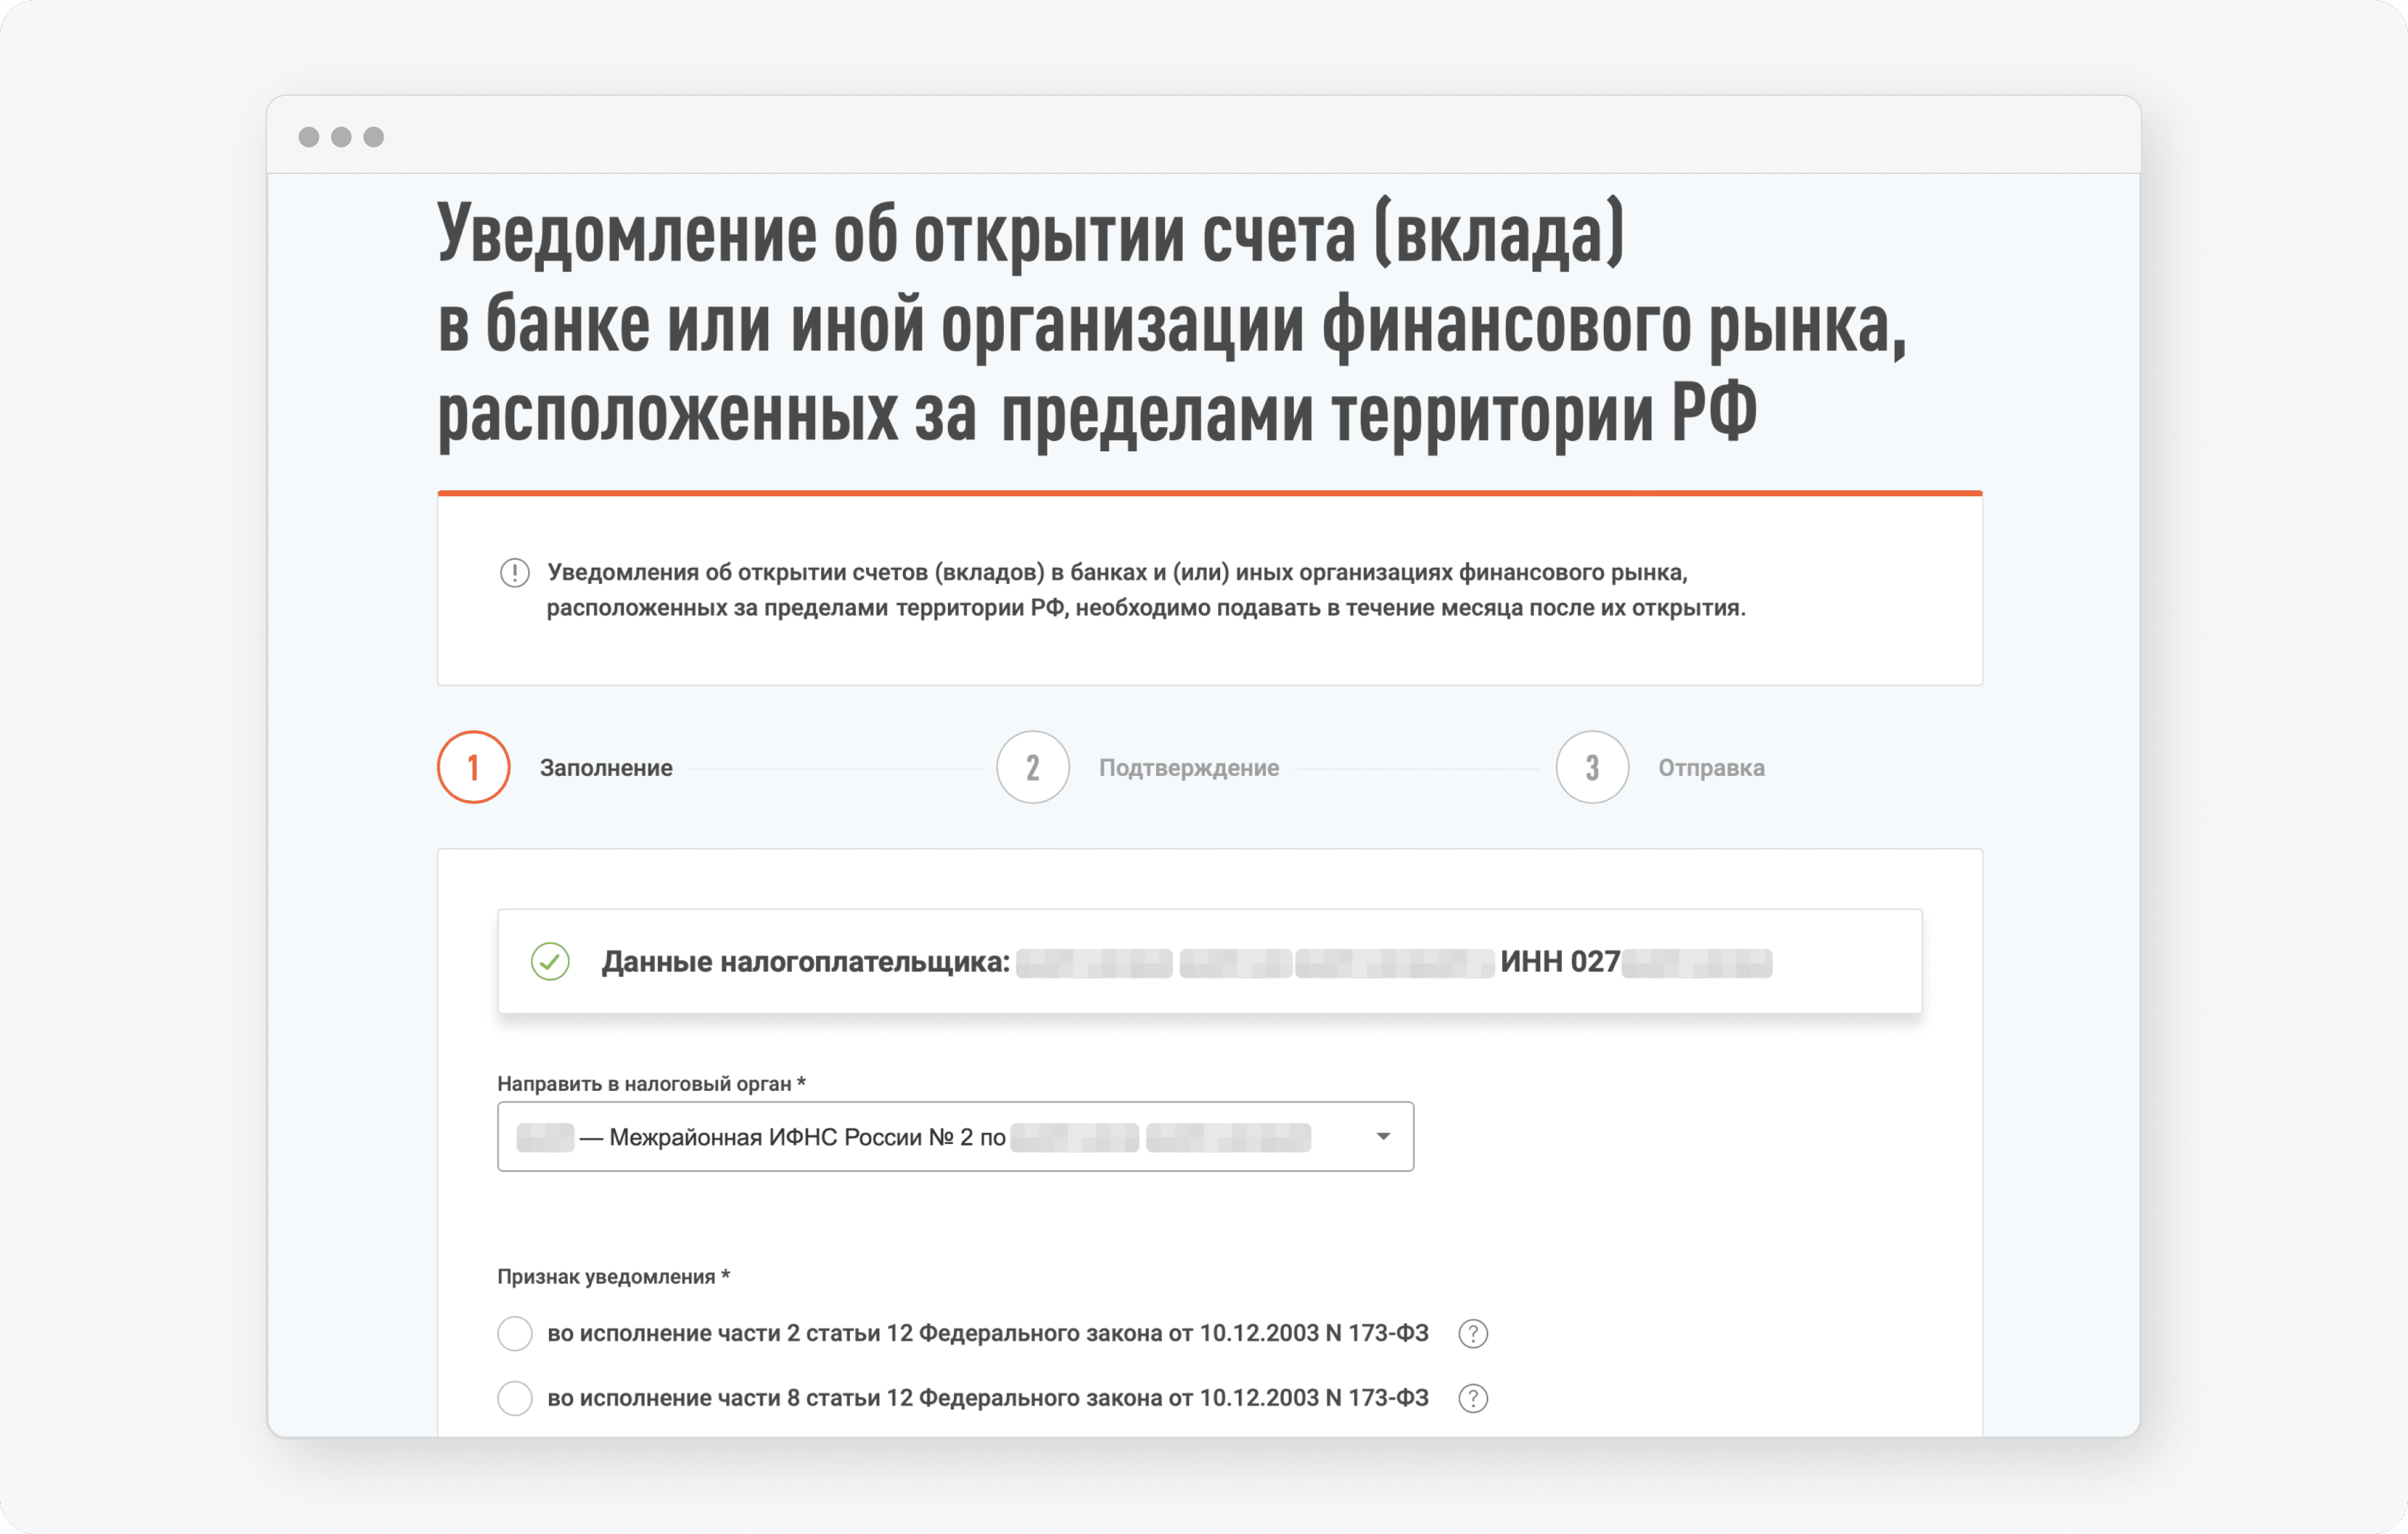
Task: Click step circle 2 of the wizard
Action: (x=1032, y=768)
